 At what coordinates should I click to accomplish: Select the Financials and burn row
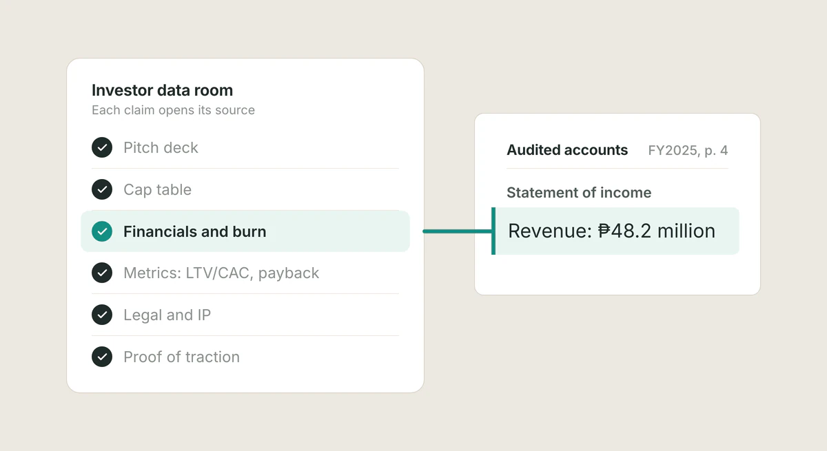pos(245,231)
